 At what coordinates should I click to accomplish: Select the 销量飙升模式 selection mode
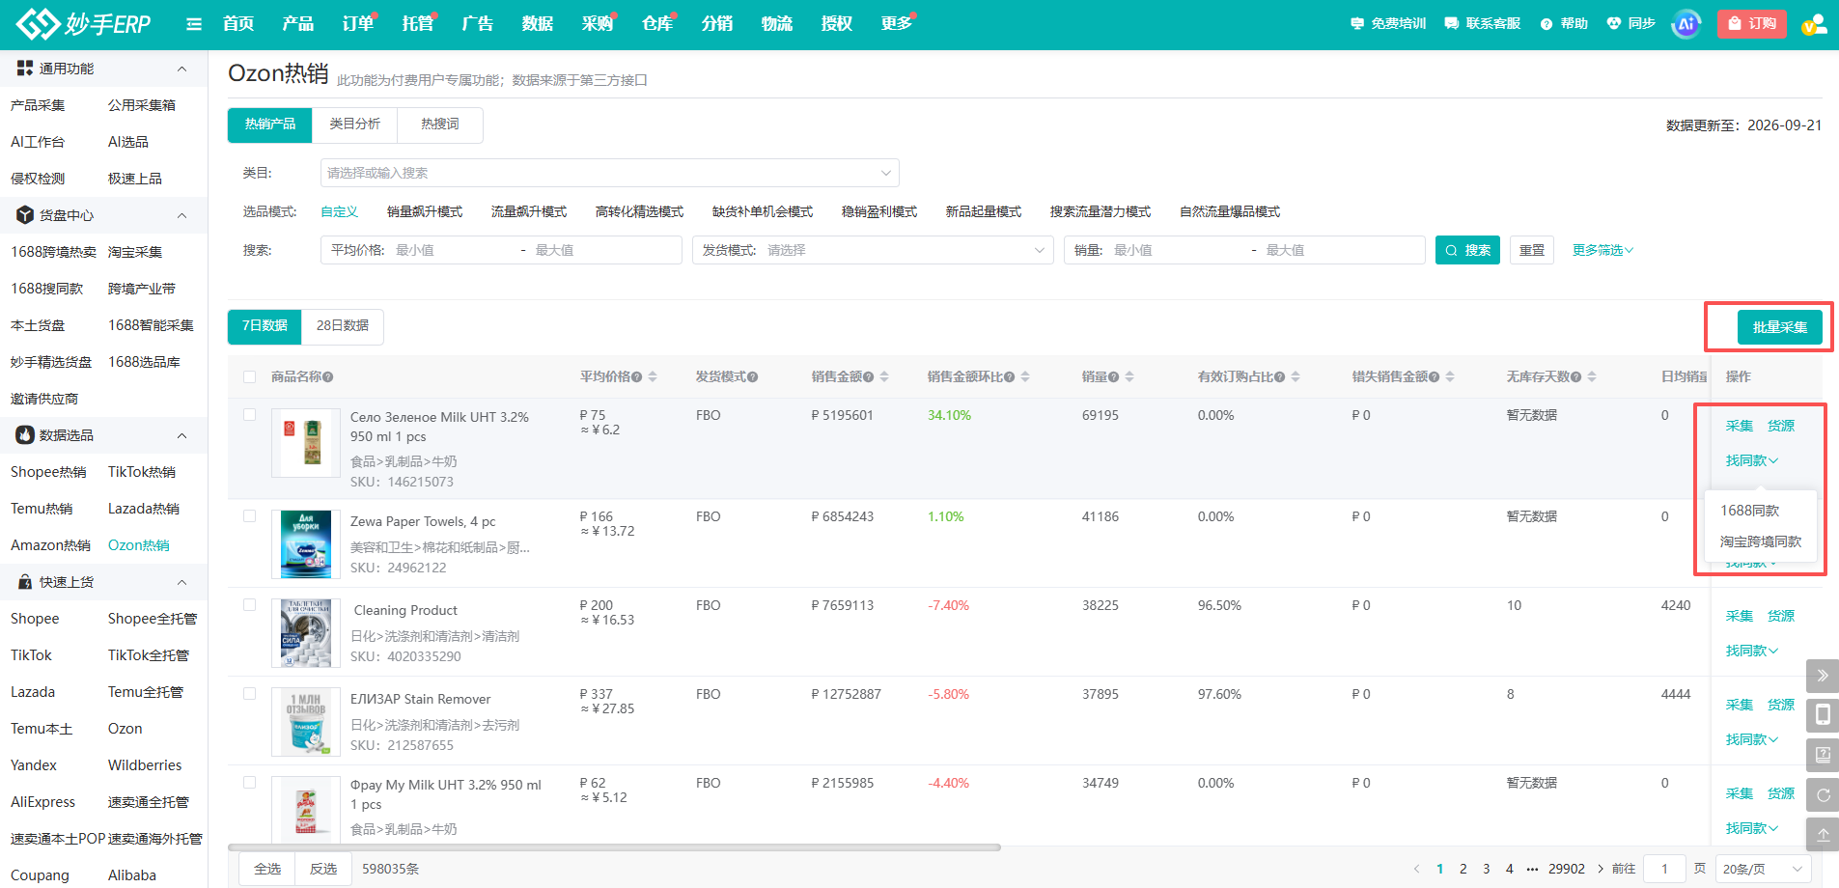coord(425,211)
